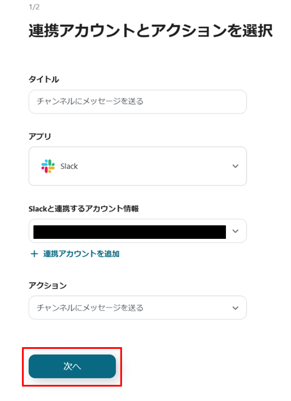The height and width of the screenshot is (401, 291).
Task: Select the redacted linked account field
Action: 130,232
